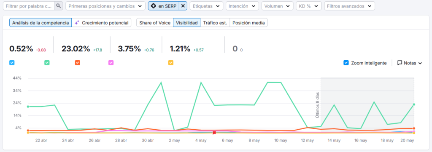
Task: Click the 1.21% visibility value
Action: pyautogui.click(x=180, y=49)
